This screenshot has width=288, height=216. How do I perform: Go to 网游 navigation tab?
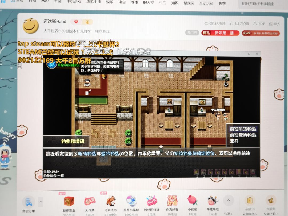(x=45, y=1)
